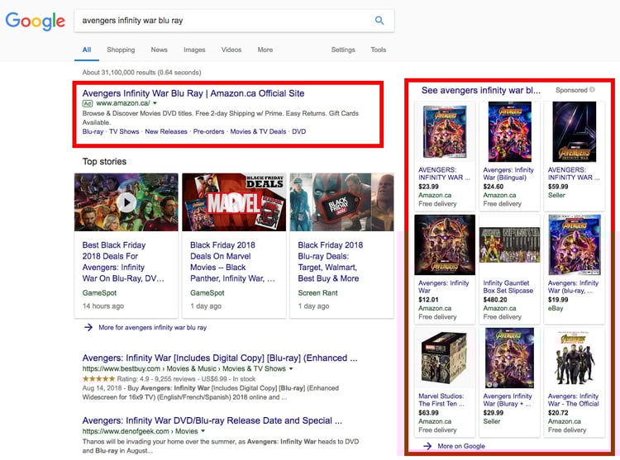620x460 pixels.
Task: Click the blue search magnifier icon
Action: pyautogui.click(x=379, y=21)
